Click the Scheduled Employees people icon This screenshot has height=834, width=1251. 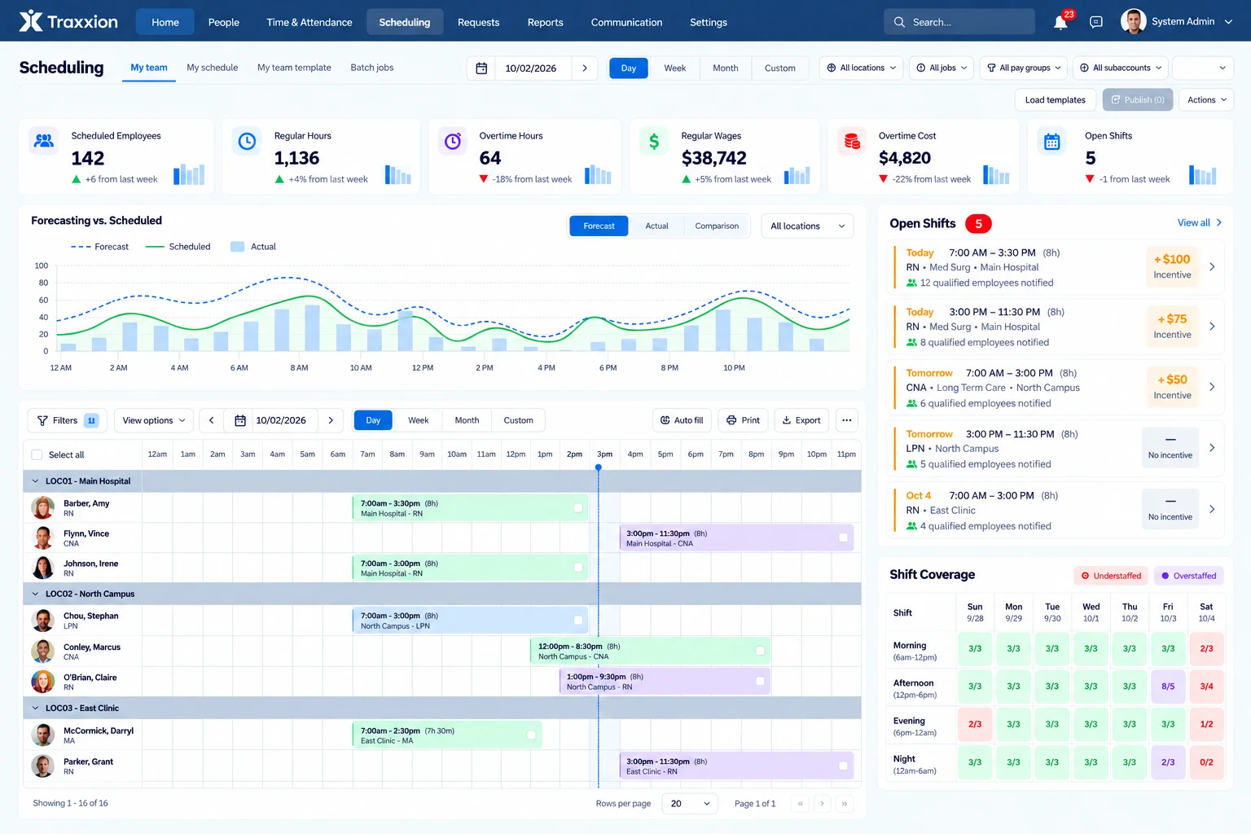coord(44,141)
